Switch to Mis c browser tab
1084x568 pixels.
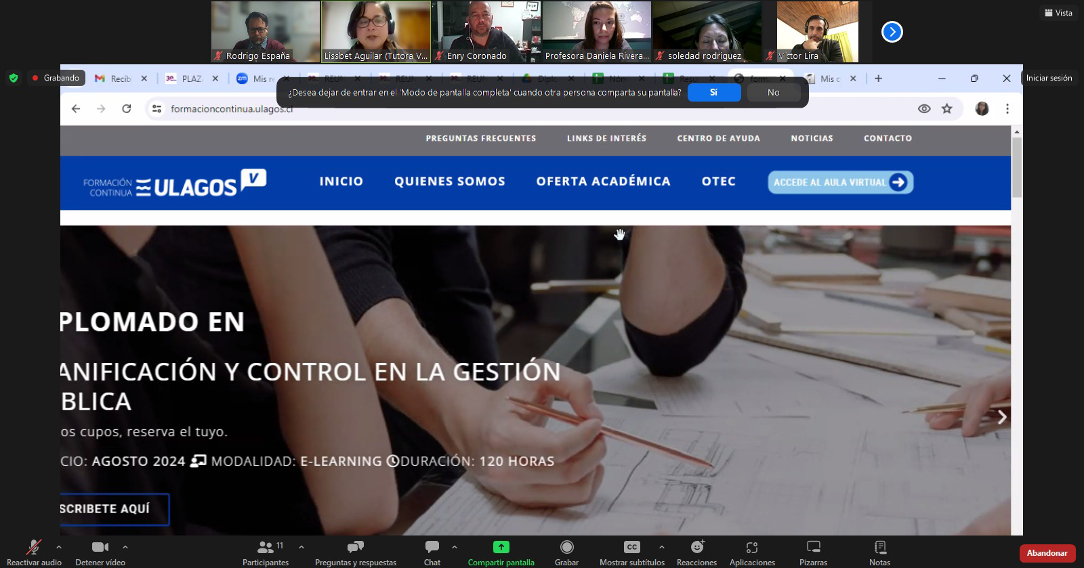829,79
